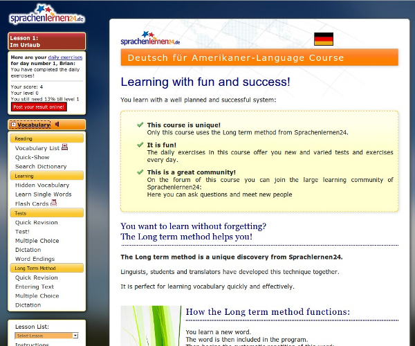
Task: Click the sprachenlernen24.de logo in main page
Action: pos(150,38)
